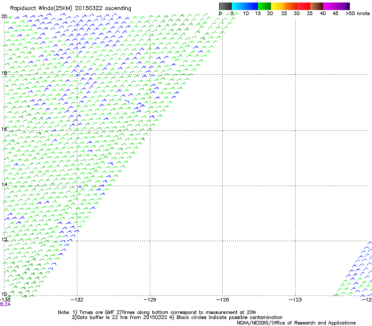This screenshot has height=326, width=372.
Task: Click the longitude label '-123' on the bottom axis
Action: tap(296, 300)
